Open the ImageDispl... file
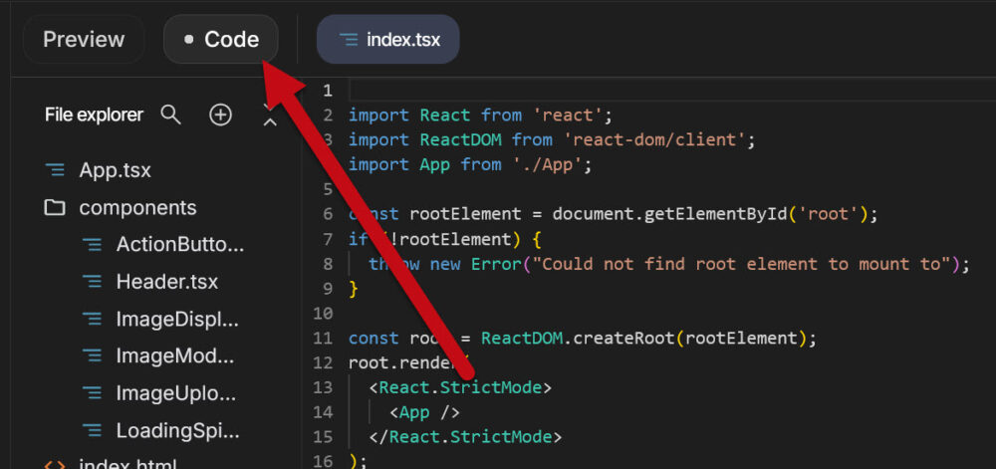 [177, 320]
